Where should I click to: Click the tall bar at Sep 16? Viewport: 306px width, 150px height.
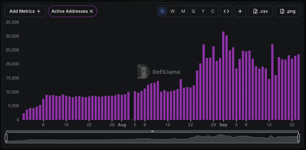(272, 82)
